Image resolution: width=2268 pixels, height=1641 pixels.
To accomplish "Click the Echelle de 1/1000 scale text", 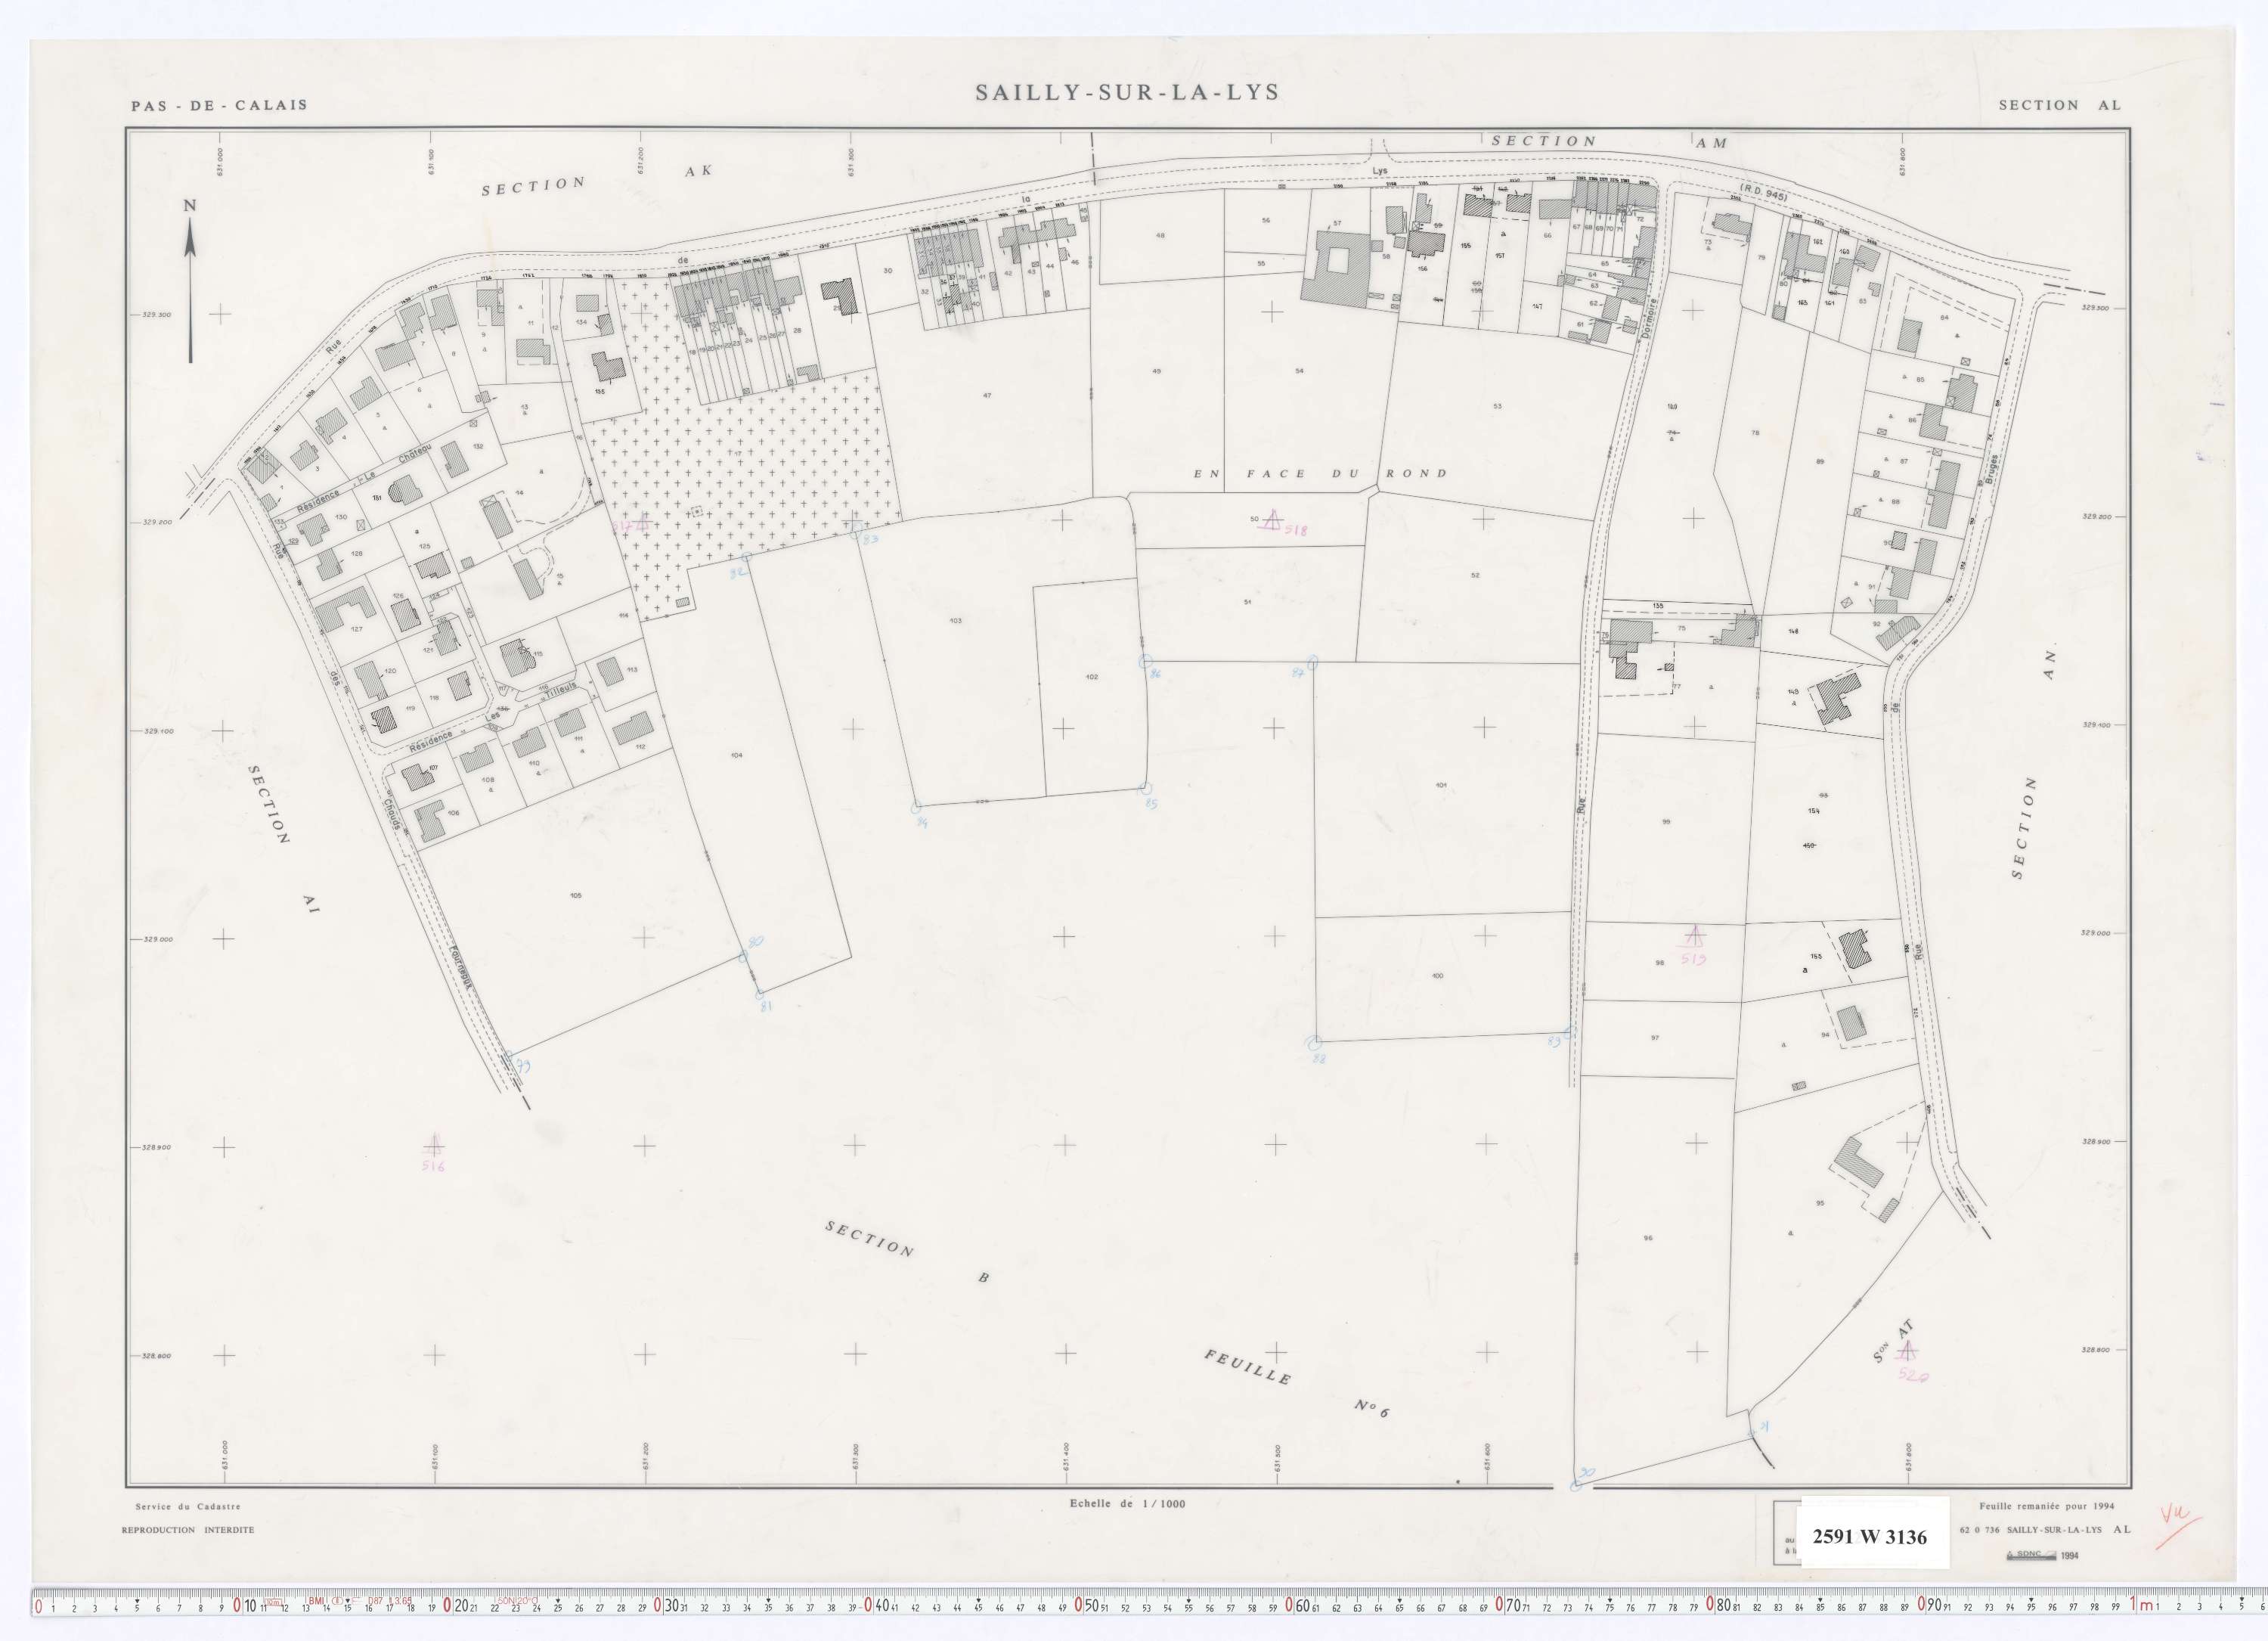I will coord(1127,1503).
